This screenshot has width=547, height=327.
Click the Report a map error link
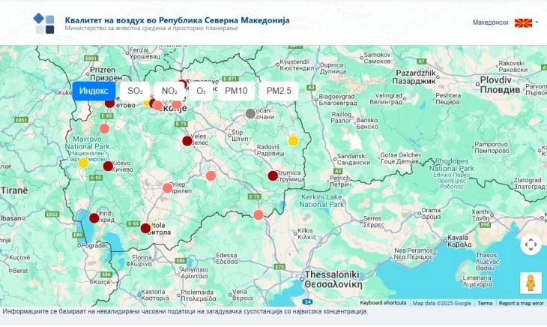(x=522, y=303)
